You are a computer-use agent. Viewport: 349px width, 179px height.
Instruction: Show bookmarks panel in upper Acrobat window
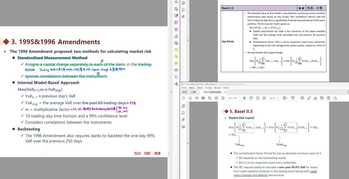183,10
